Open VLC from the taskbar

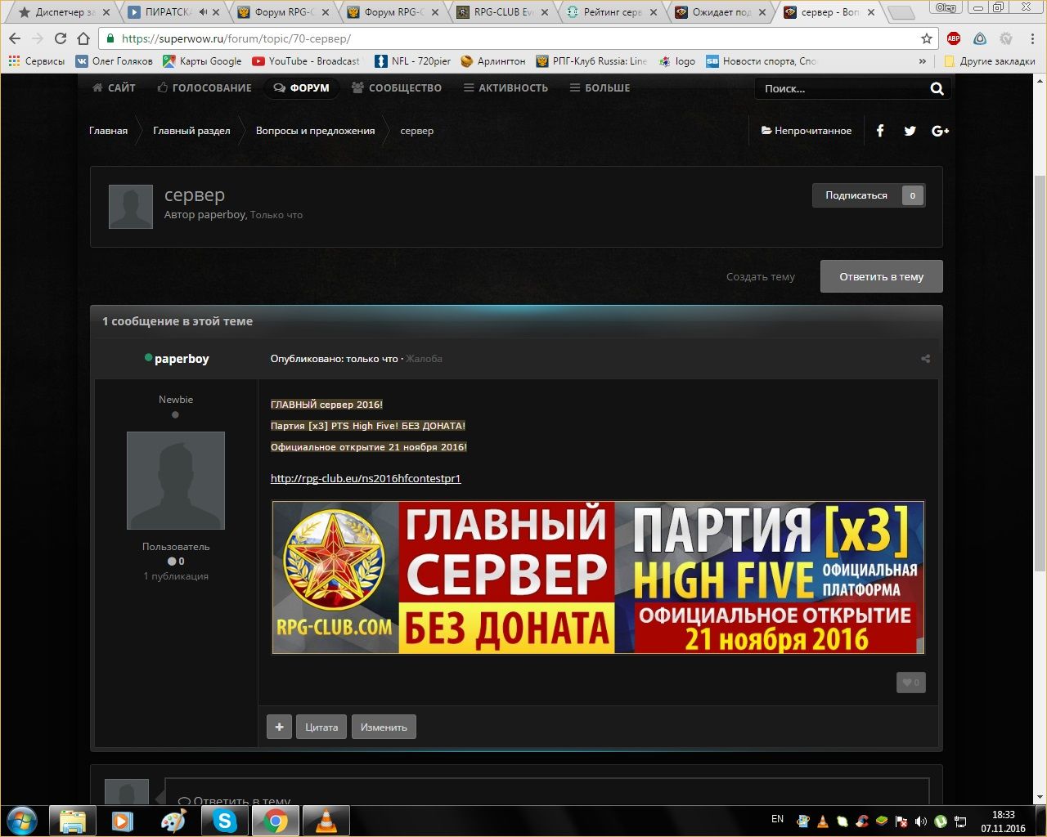[326, 821]
